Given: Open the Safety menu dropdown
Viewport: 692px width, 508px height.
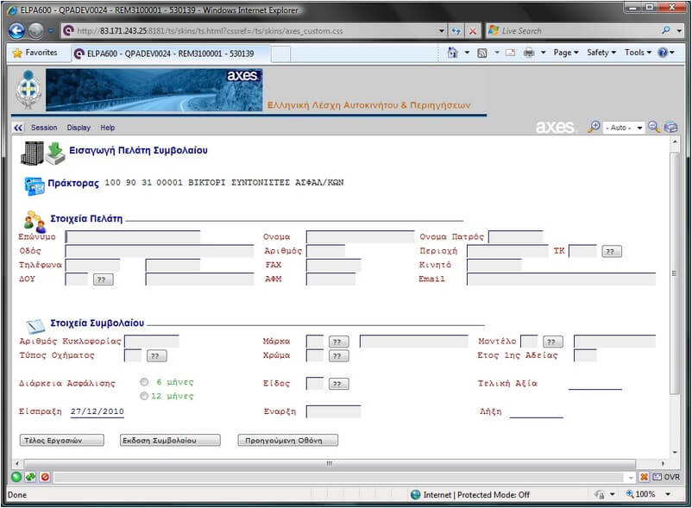Looking at the screenshot, I should [601, 53].
